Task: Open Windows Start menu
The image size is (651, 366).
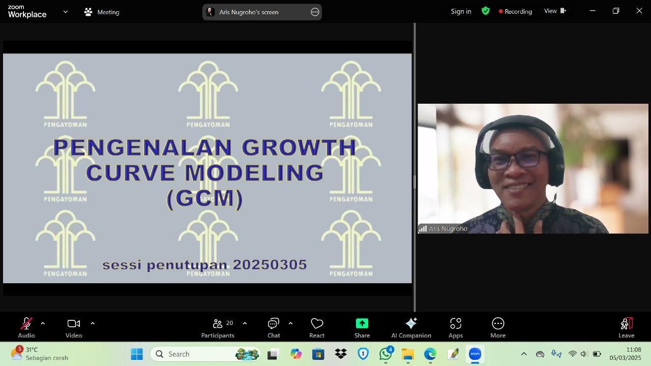Action: pos(137,354)
